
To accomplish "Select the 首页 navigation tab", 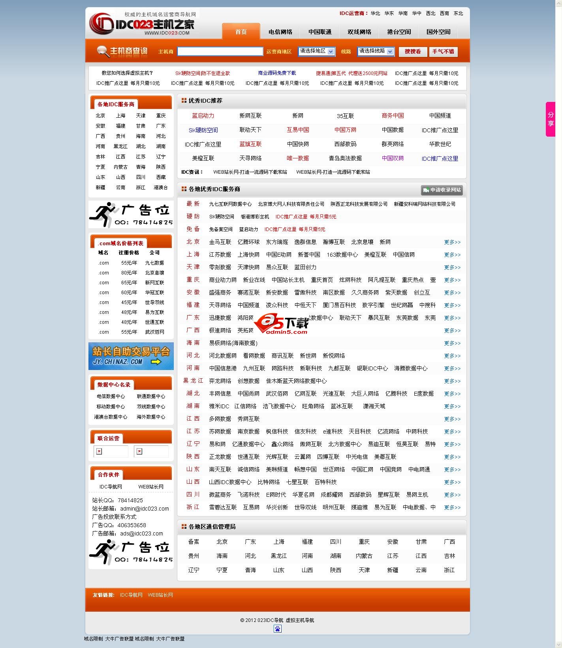I will [x=241, y=32].
